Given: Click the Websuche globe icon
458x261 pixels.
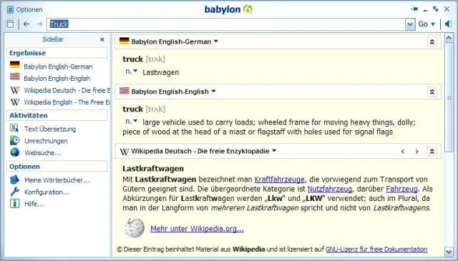Looking at the screenshot, I should point(14,152).
